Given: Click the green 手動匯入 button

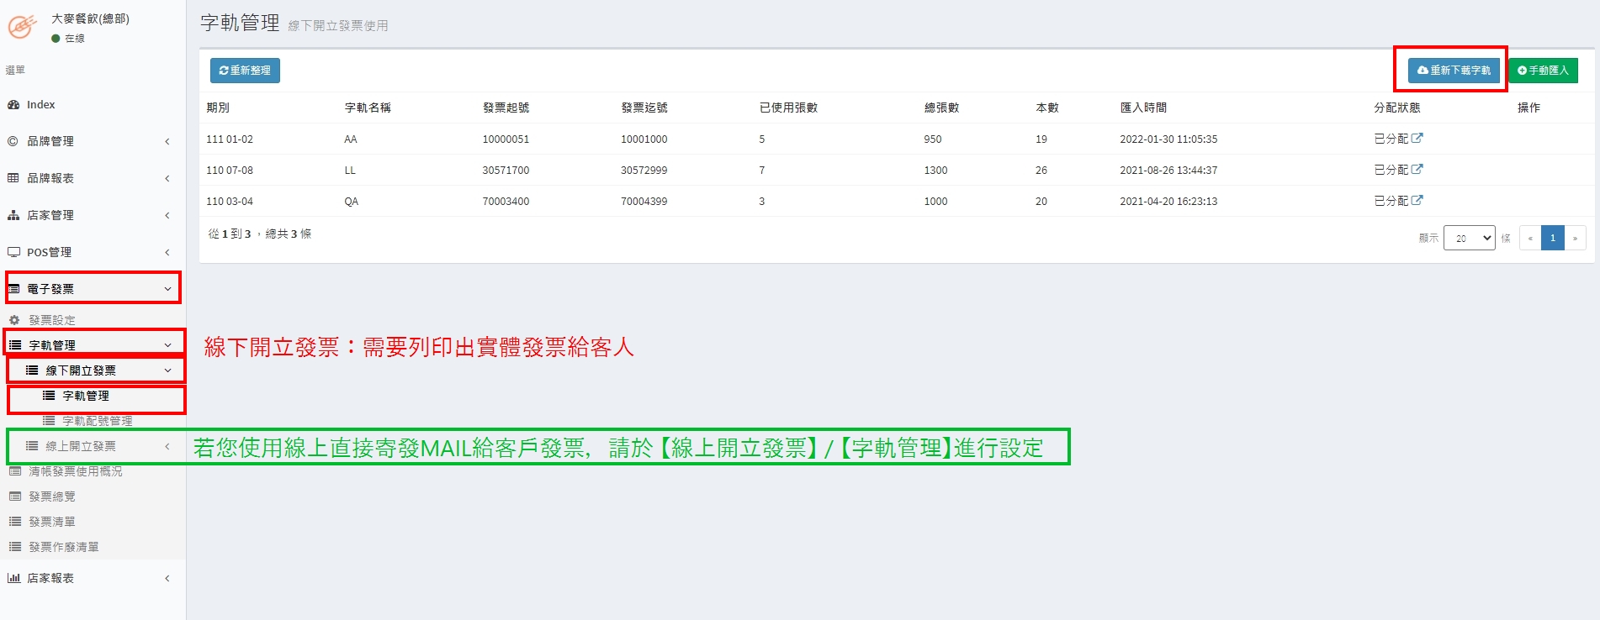Looking at the screenshot, I should point(1543,71).
